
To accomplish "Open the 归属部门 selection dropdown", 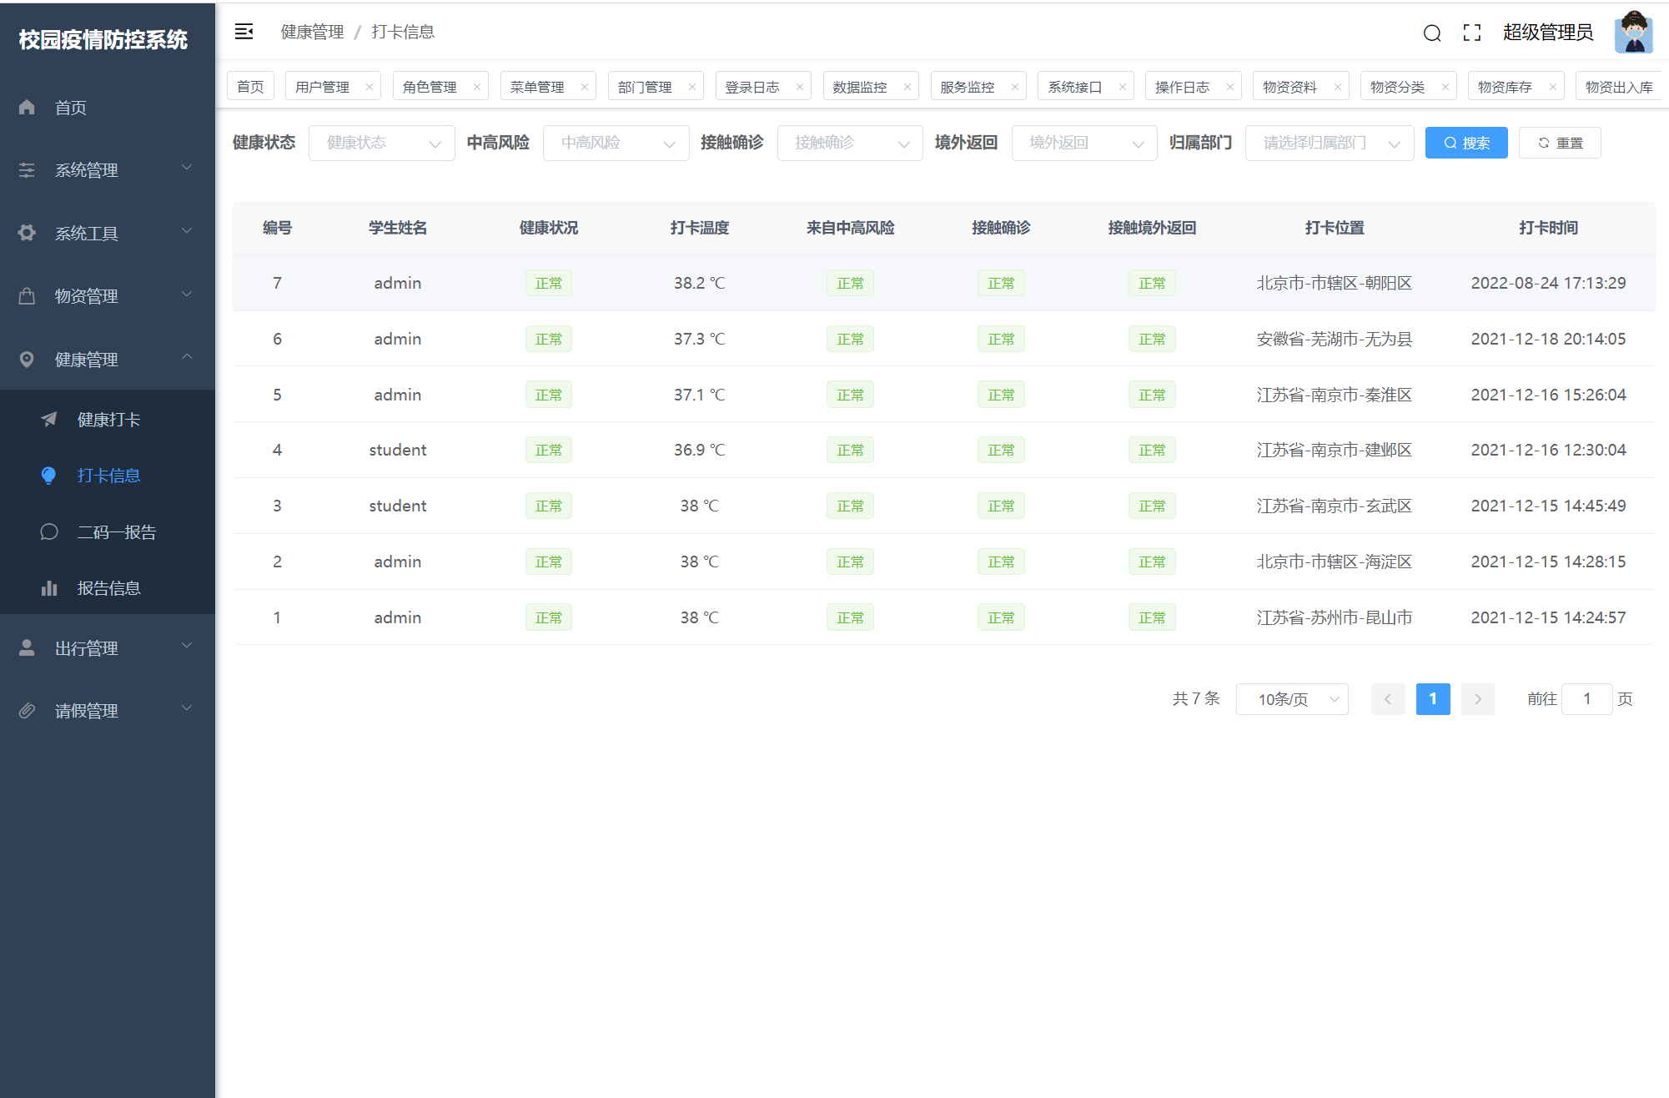I will click(1329, 143).
